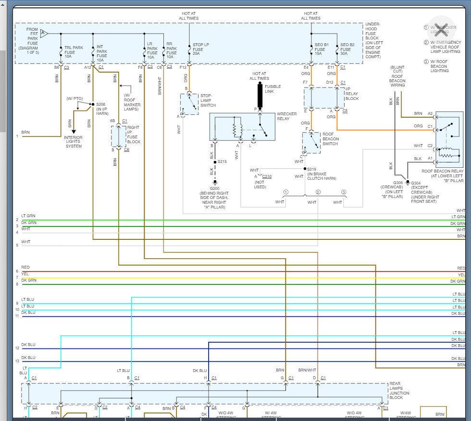
Task: Click the left-side vertical scrollbar
Action: tap(2, 91)
